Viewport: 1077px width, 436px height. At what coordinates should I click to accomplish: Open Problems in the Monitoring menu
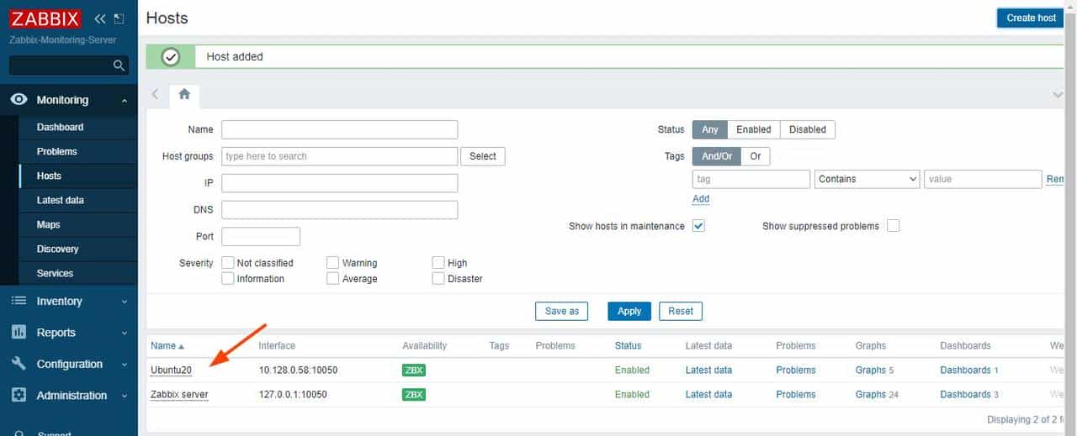(56, 151)
